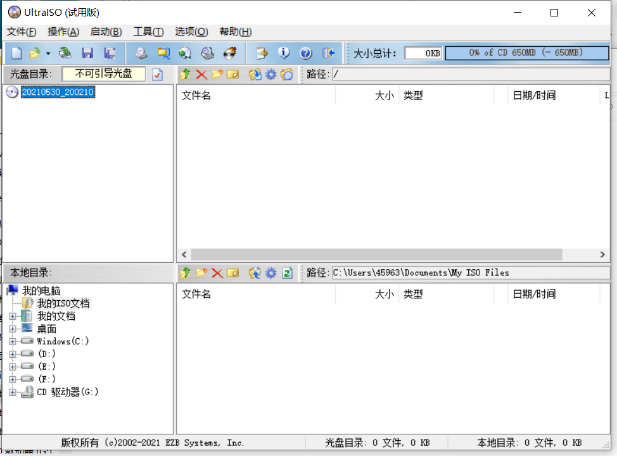Click the Up folder icon in disc toolbar

tap(186, 74)
